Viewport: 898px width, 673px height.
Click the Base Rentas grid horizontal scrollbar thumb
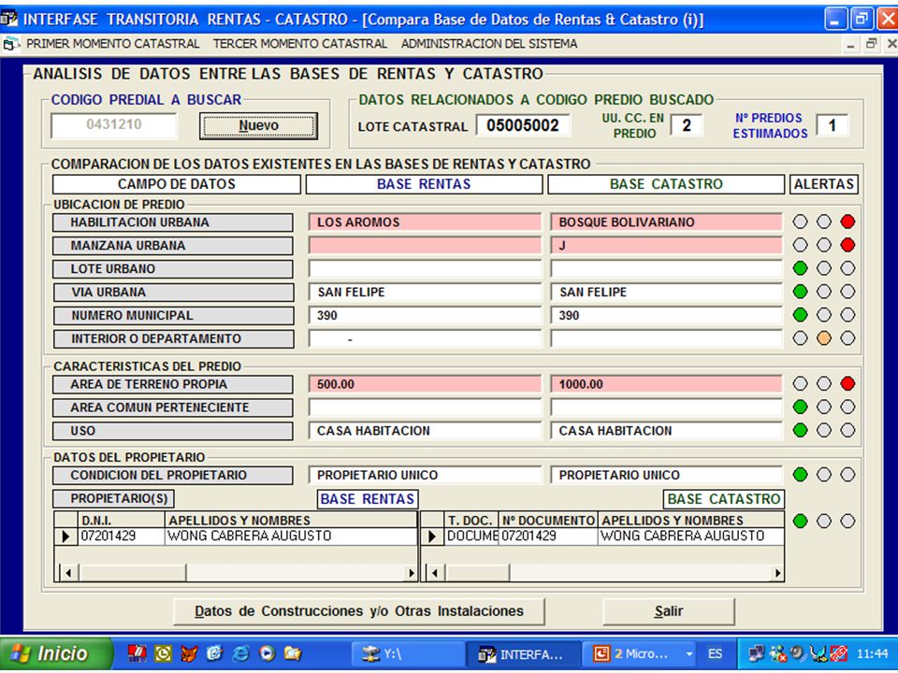(133, 573)
